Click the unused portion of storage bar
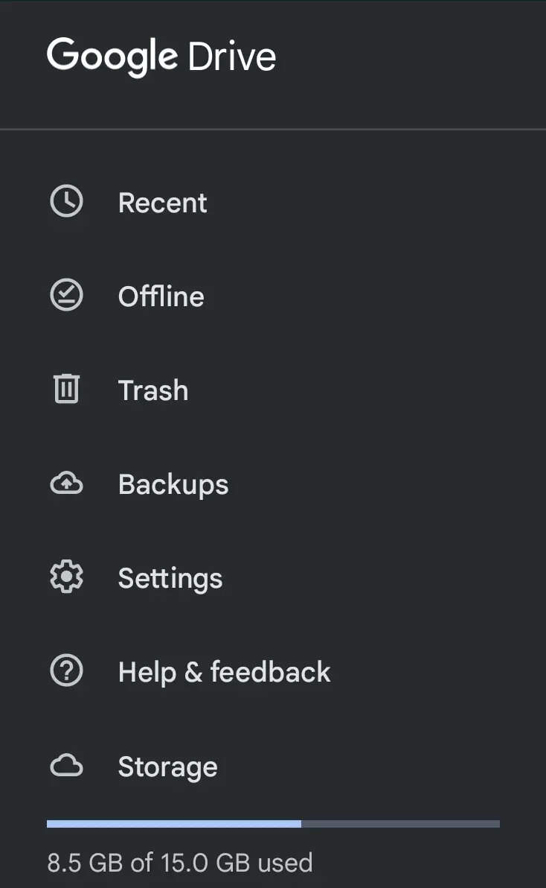The width and height of the screenshot is (546, 888). click(x=401, y=823)
